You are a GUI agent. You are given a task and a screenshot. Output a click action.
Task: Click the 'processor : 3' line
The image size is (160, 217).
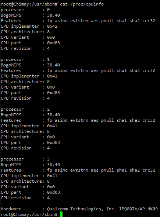pos(25,159)
